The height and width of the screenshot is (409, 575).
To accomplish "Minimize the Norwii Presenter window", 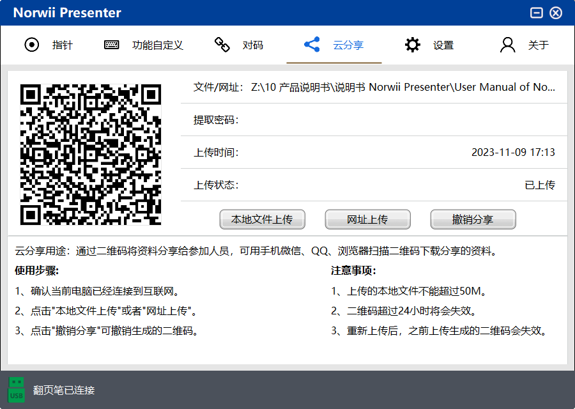I will (x=537, y=13).
